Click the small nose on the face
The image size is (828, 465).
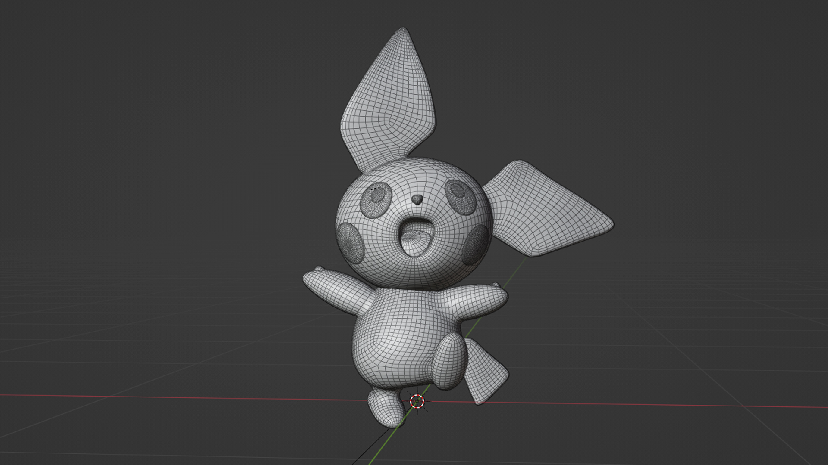(417, 199)
